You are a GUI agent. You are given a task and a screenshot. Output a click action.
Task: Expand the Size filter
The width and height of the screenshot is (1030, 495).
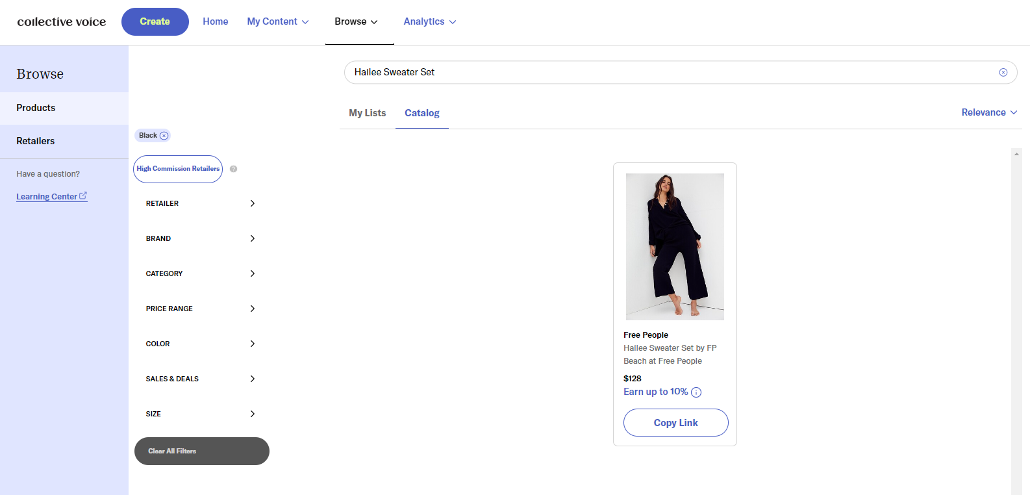(201, 414)
